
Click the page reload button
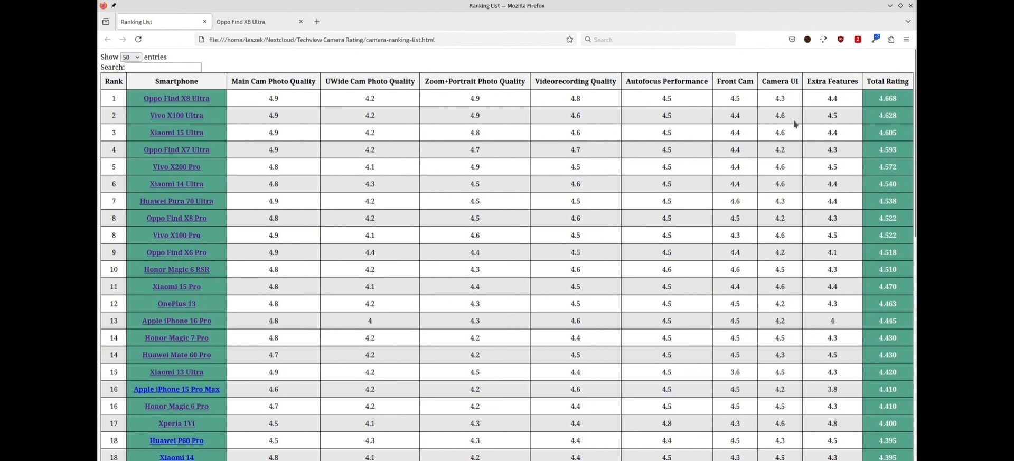(x=138, y=40)
